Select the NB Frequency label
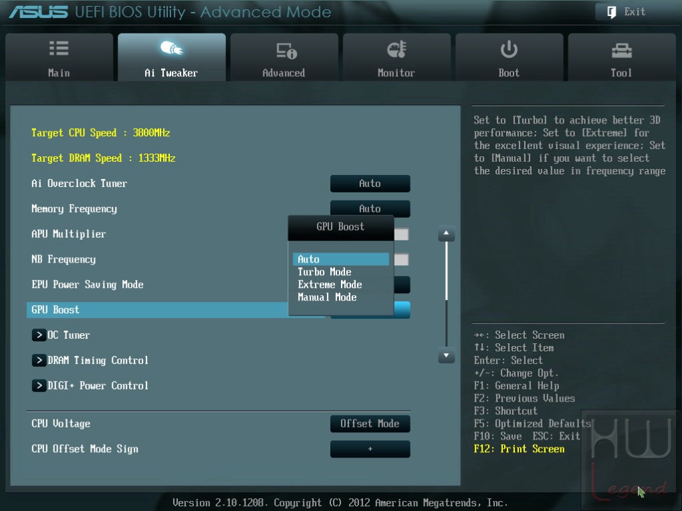This screenshot has width=682, height=511. click(63, 259)
